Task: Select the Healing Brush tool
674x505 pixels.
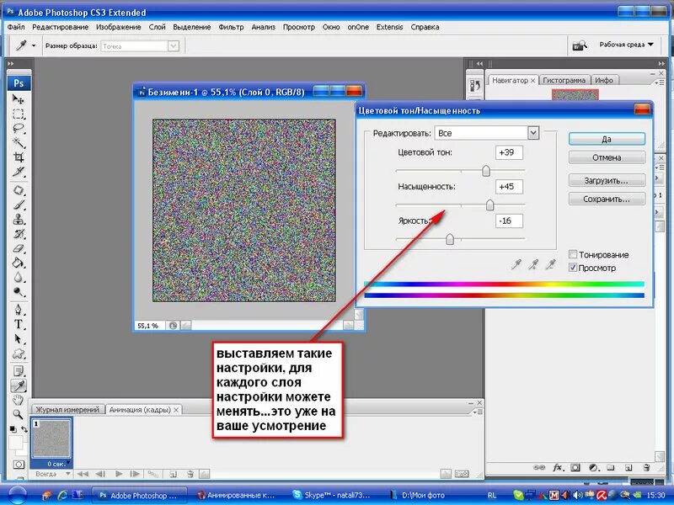Action: click(18, 190)
